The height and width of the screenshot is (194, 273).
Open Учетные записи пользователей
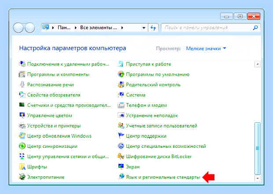[x=162, y=126]
